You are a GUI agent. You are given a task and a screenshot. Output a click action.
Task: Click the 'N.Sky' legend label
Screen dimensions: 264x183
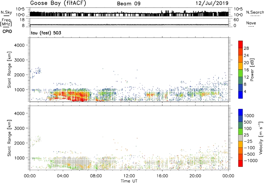pos(6,12)
